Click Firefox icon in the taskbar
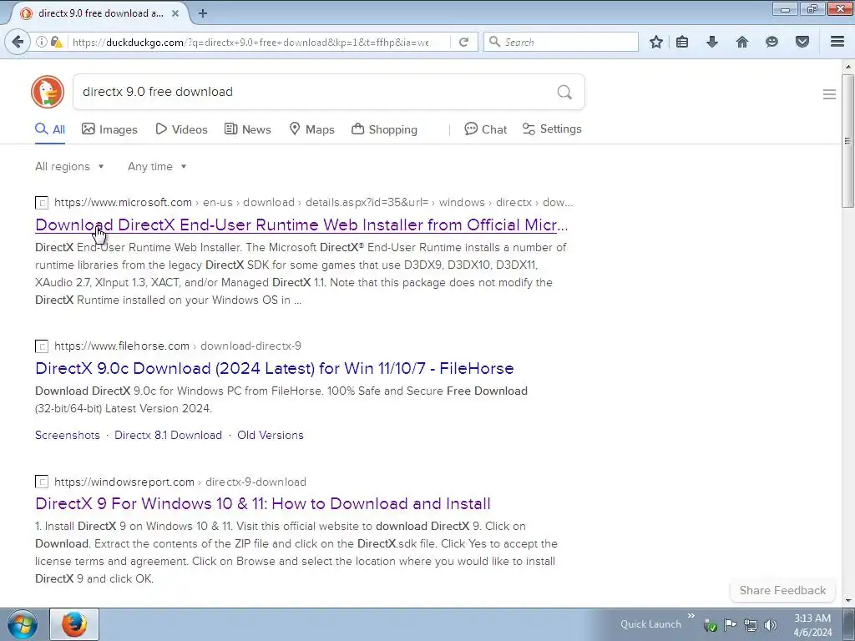 point(74,624)
